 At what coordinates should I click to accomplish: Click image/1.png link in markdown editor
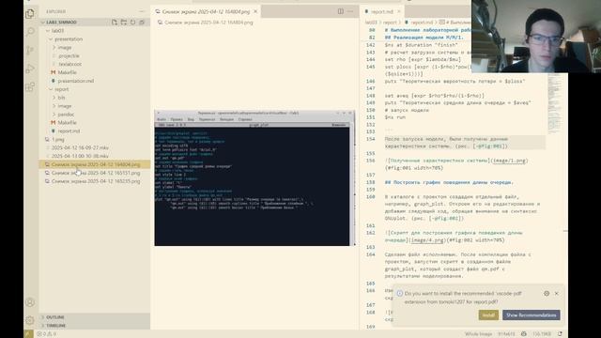[x=509, y=161]
